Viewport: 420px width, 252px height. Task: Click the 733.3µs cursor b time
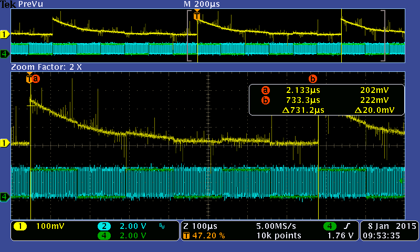click(303, 100)
